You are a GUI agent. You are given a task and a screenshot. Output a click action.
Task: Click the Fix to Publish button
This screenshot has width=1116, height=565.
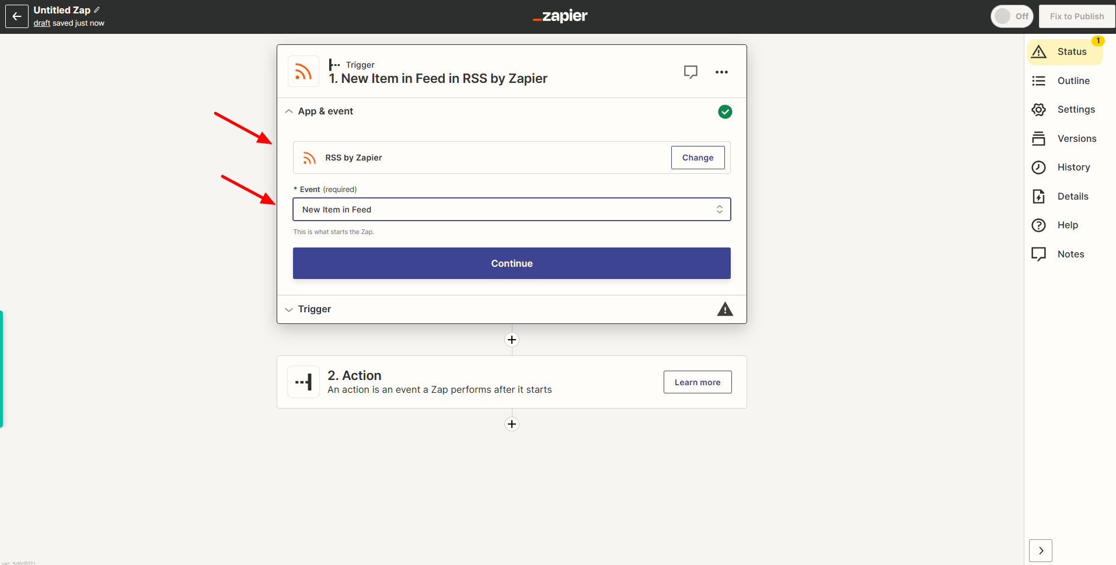pyautogui.click(x=1077, y=16)
